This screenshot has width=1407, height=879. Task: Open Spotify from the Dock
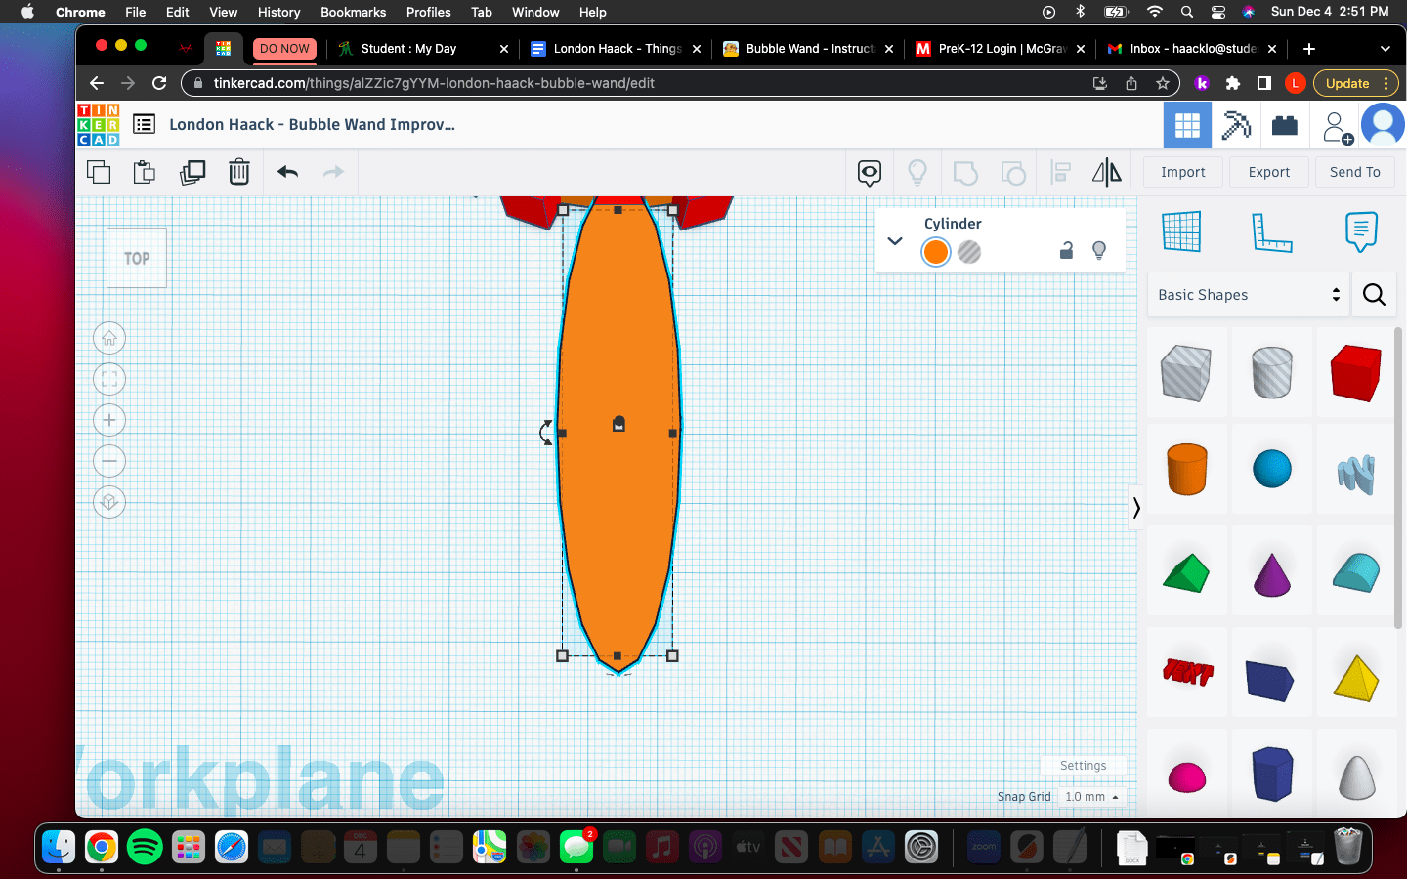tap(145, 847)
